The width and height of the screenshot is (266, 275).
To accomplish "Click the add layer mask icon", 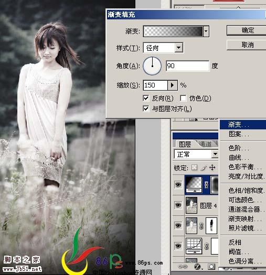I will [211, 267].
